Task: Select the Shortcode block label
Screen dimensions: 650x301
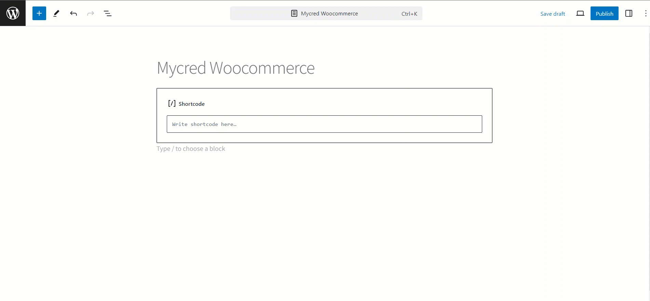Action: [x=191, y=104]
